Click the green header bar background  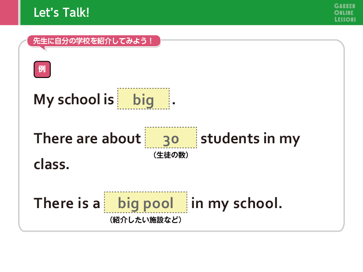[204, 13]
